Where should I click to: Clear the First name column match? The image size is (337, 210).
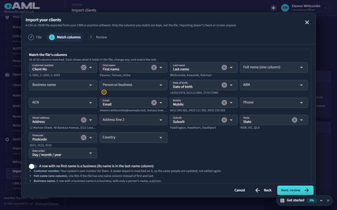[154, 67]
